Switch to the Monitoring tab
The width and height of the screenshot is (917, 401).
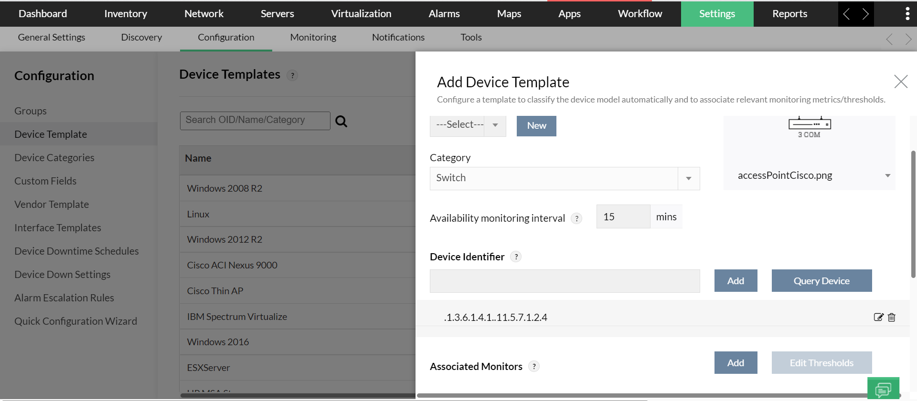(x=313, y=37)
